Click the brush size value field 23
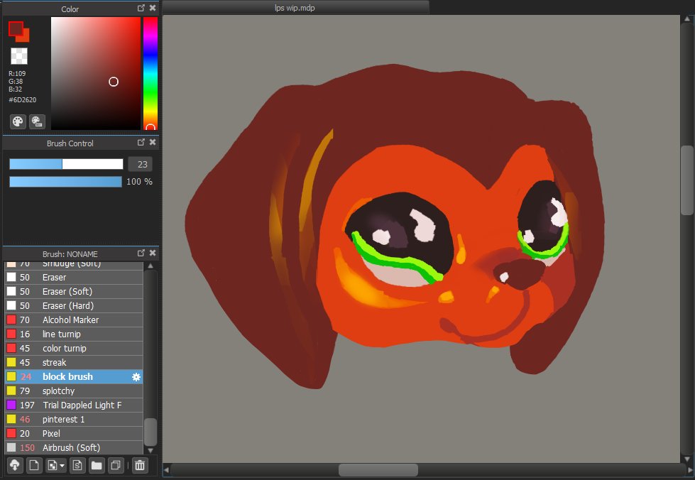 pos(140,164)
